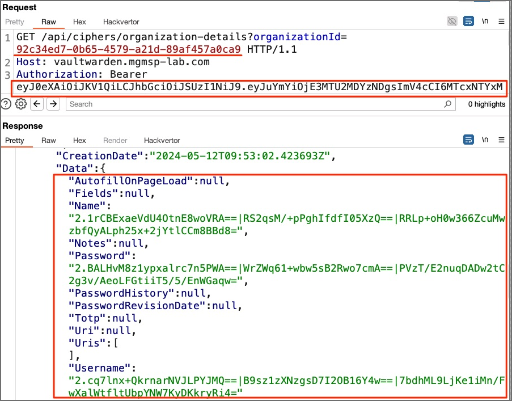Open the Request panel hamburger menu

[501, 22]
